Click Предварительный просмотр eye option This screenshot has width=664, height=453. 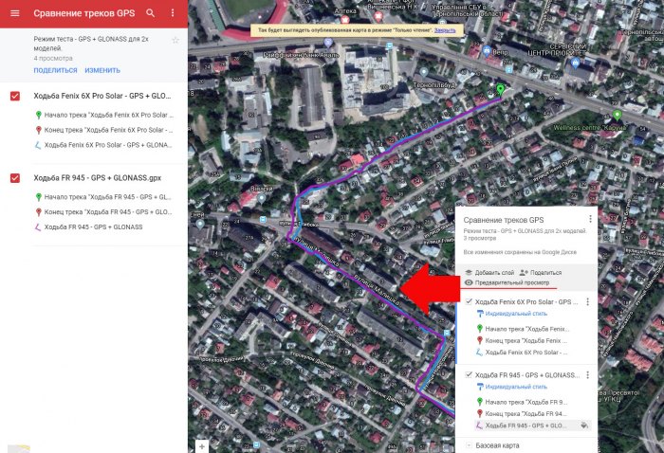(x=507, y=282)
